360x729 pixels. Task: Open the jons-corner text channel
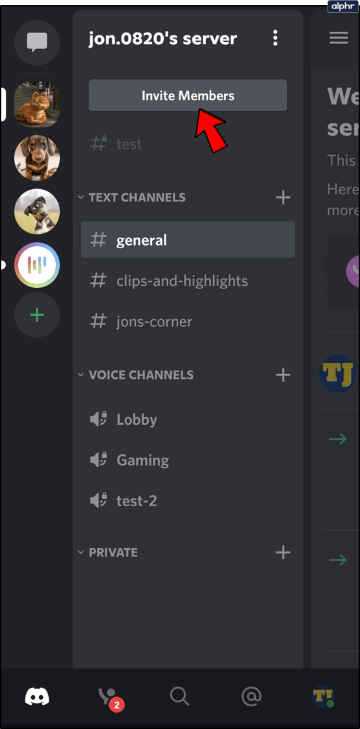point(188,321)
